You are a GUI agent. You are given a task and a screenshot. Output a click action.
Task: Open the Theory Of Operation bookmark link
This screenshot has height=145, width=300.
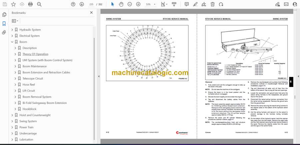35,54
